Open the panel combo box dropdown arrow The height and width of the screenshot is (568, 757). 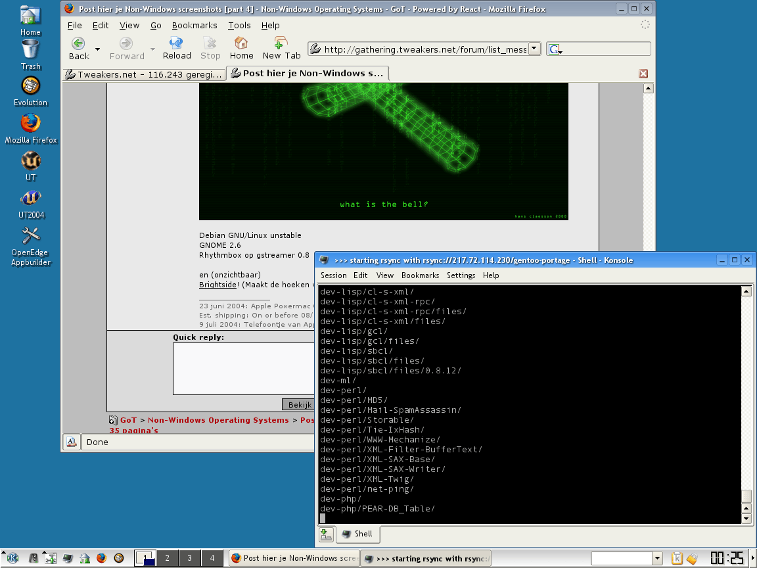click(656, 558)
